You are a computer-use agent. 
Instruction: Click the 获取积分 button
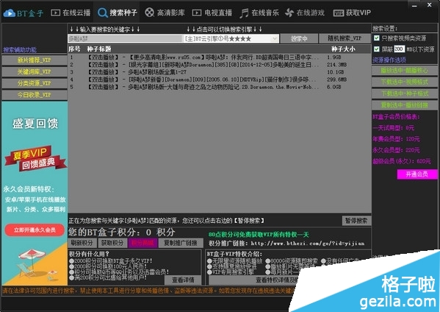tap(112, 243)
